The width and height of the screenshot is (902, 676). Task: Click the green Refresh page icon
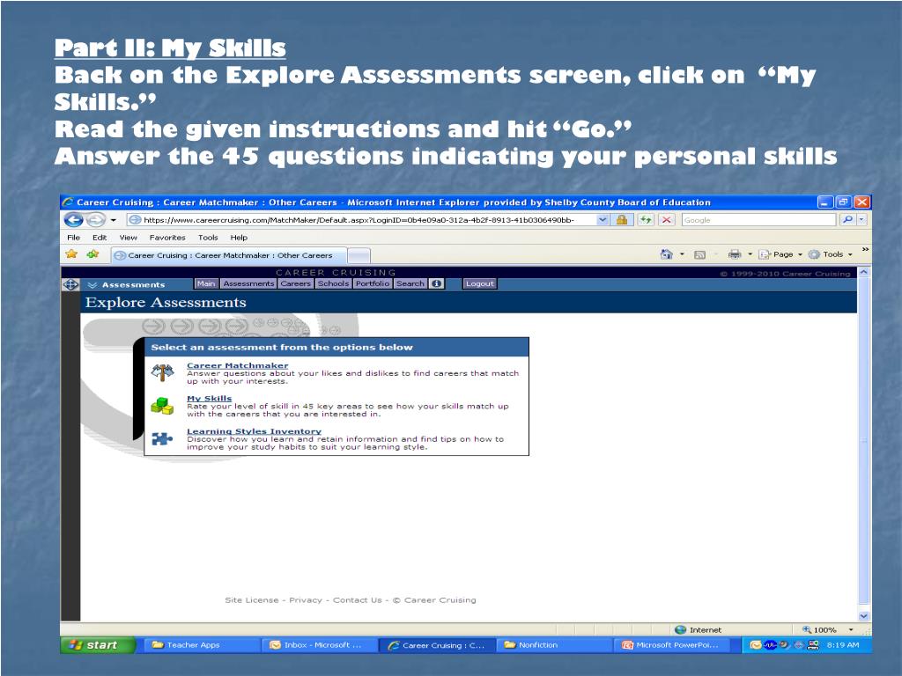[646, 219]
